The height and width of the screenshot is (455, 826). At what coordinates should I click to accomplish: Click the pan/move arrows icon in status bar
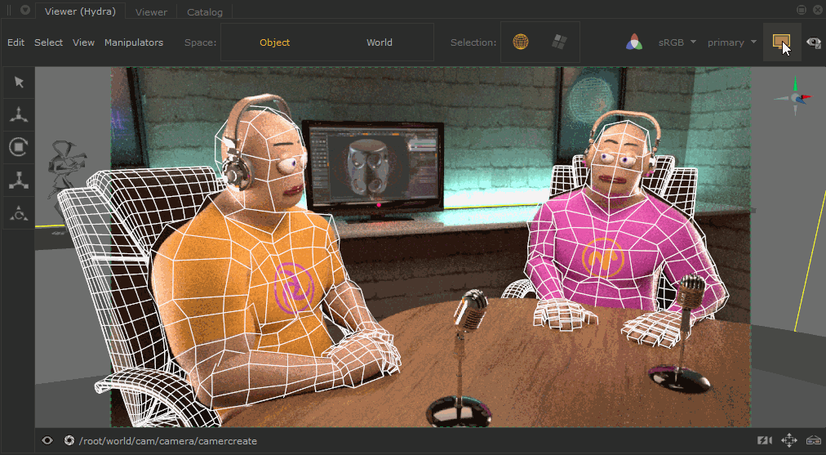click(788, 440)
